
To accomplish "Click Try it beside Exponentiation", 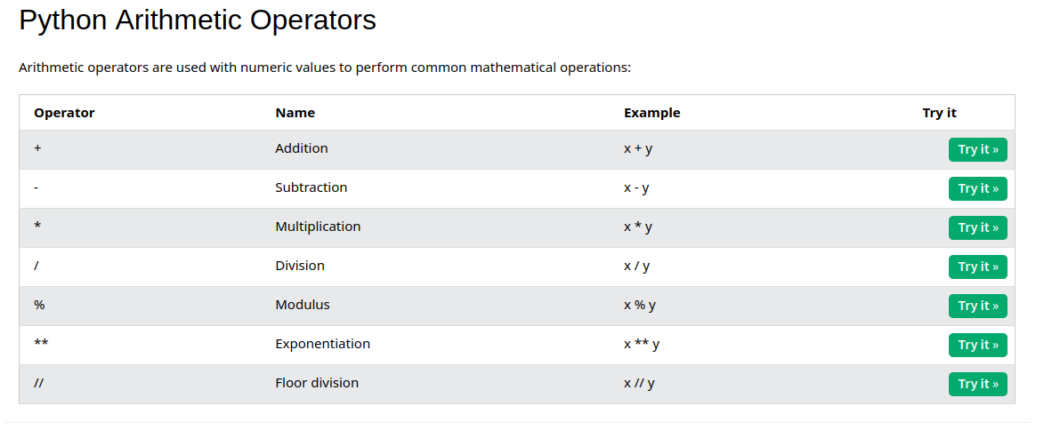I will 977,345.
